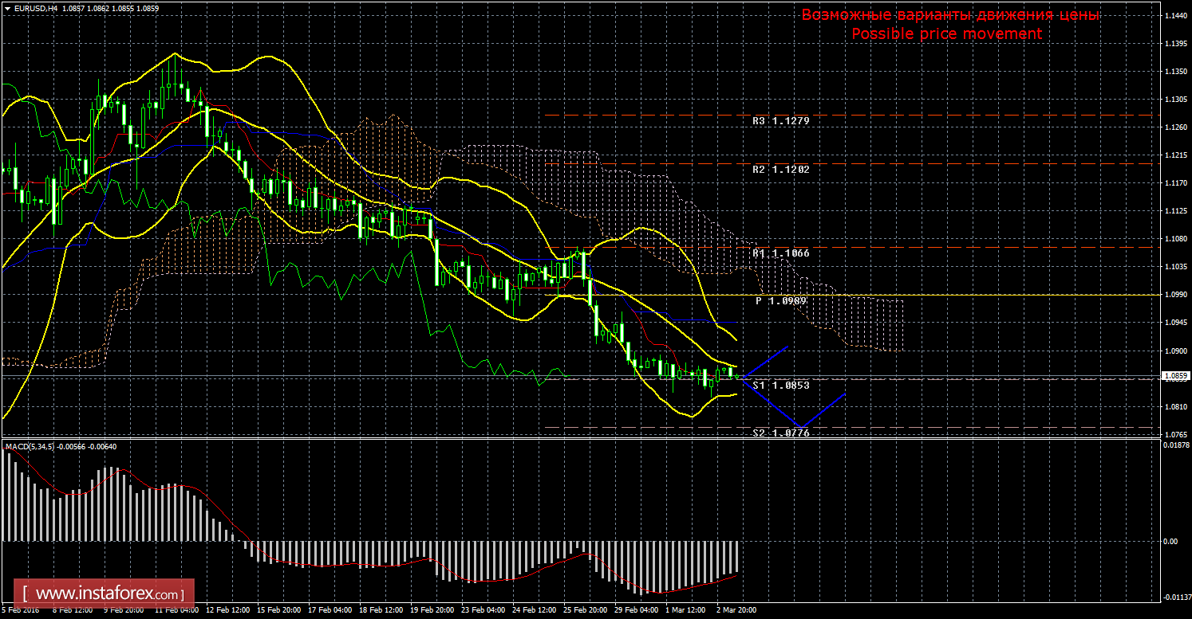Select the S2 1.0776 support label
Screen dimensions: 1192x619
click(x=780, y=433)
